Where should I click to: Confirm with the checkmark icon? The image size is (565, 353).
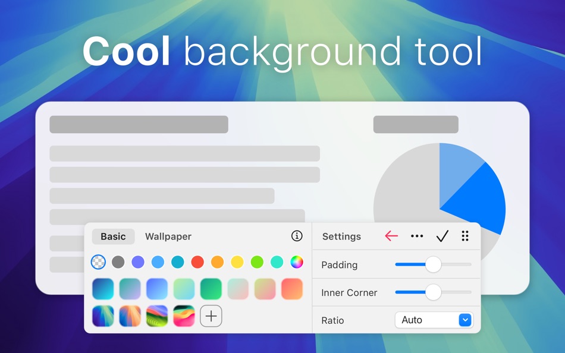point(442,237)
